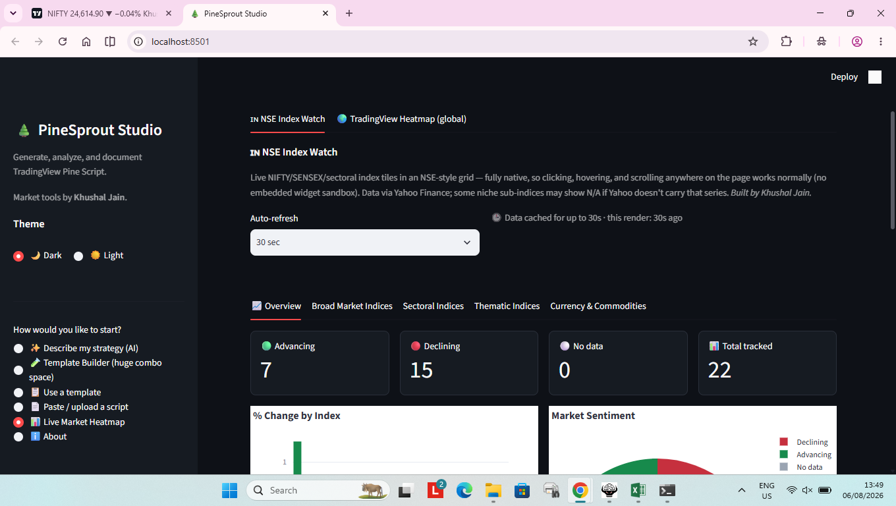Click the browser forward arrow

39,42
